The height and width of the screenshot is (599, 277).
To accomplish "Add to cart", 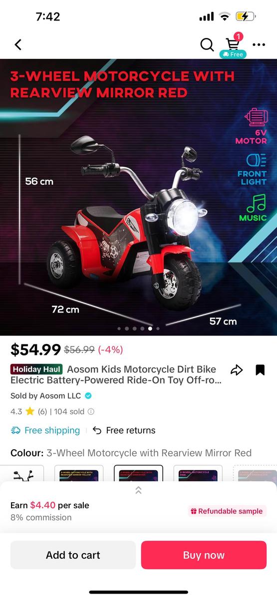I will pos(73,555).
